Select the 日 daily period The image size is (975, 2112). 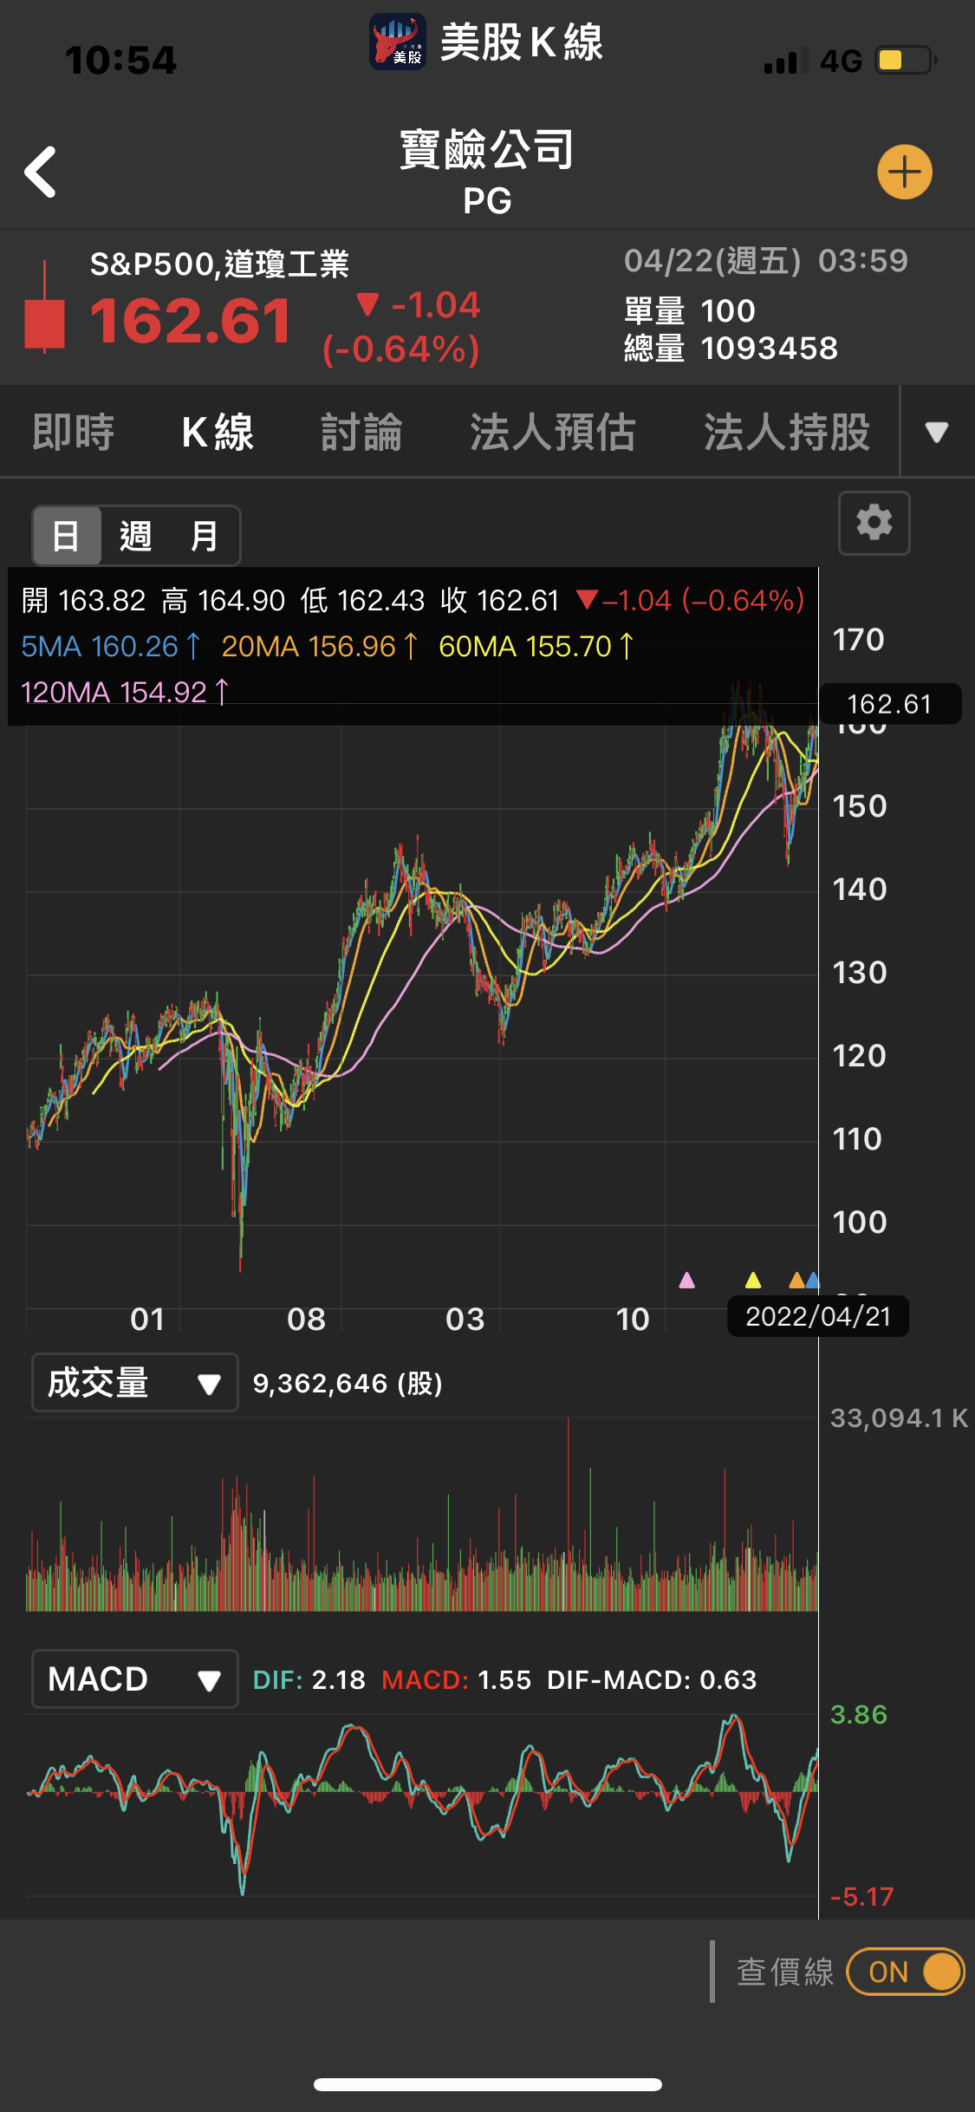click(x=67, y=536)
